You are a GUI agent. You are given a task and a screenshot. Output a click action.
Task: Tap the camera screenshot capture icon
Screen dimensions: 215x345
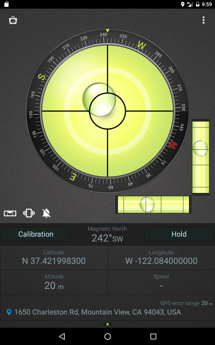13,20
